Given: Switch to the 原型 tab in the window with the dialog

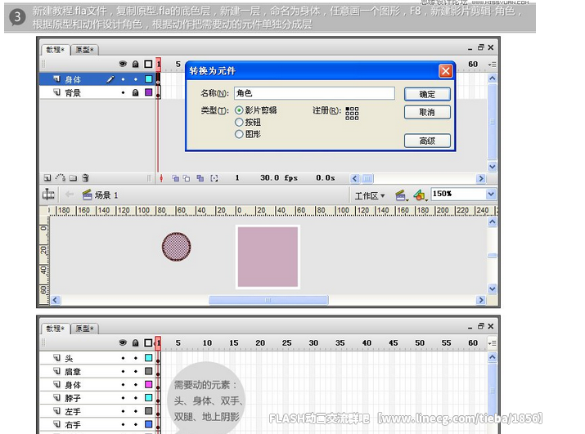Looking at the screenshot, I should [x=85, y=50].
